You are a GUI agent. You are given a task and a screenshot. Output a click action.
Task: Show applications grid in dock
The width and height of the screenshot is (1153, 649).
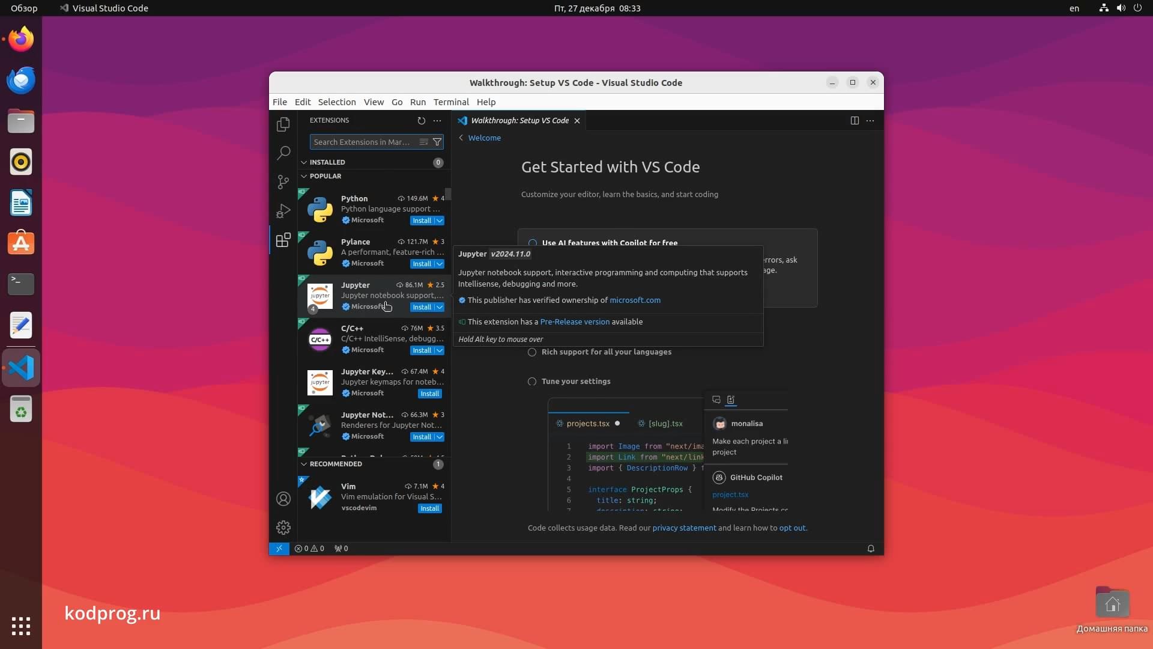tap(21, 626)
